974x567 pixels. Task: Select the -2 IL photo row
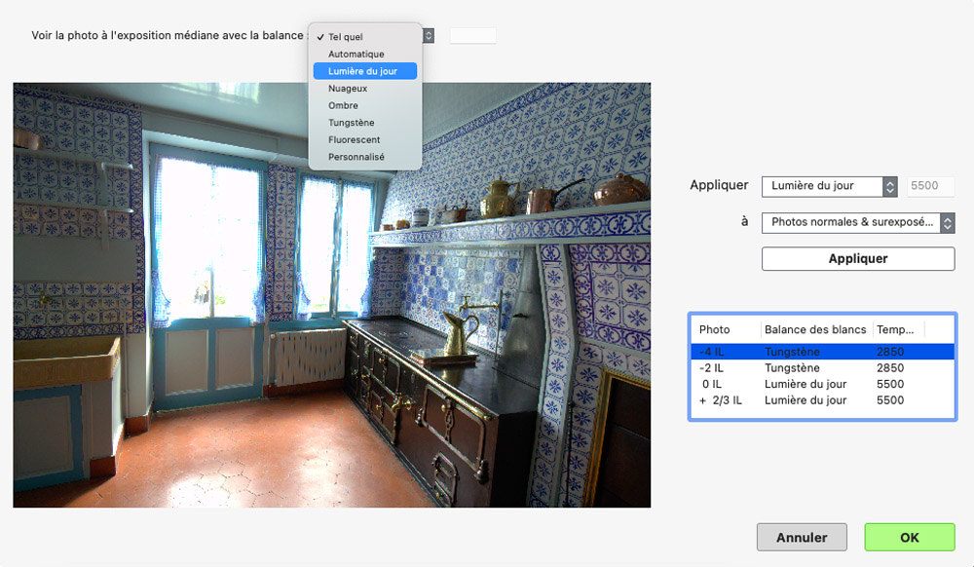pos(822,368)
